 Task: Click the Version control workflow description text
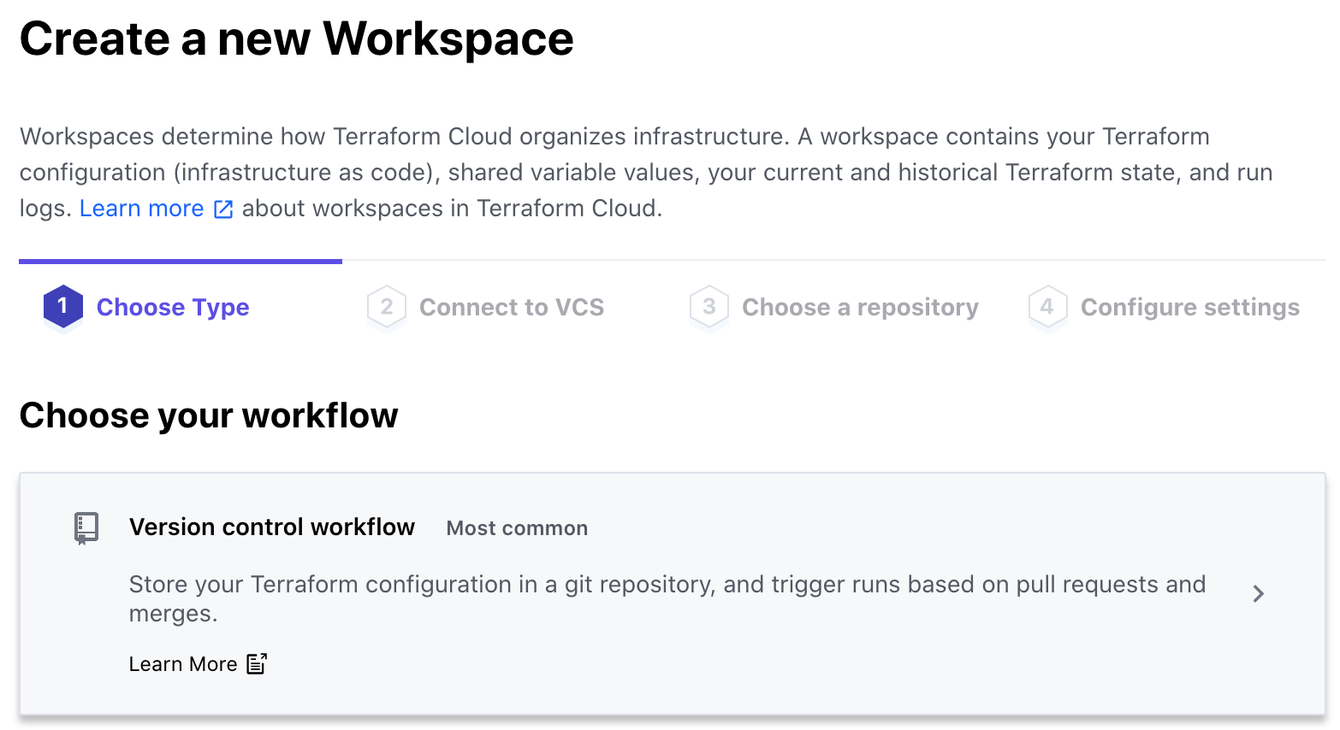[667, 598]
